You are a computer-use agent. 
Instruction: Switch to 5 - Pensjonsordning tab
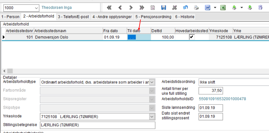pyautogui.click(x=153, y=17)
